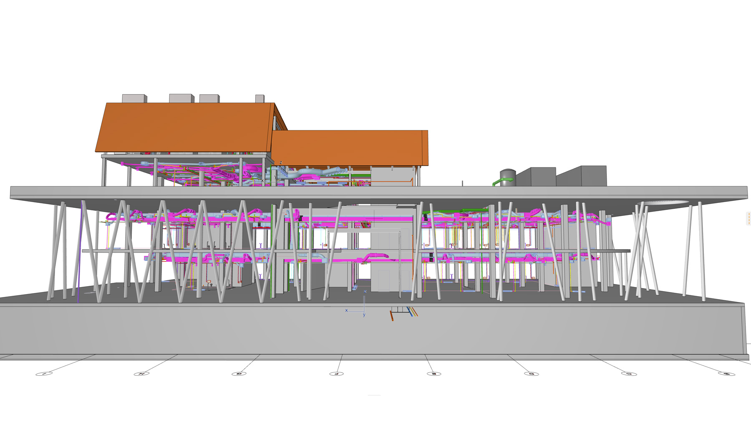This screenshot has width=751, height=422.
Task: Select grid axis bubble F
Action: click(336, 374)
